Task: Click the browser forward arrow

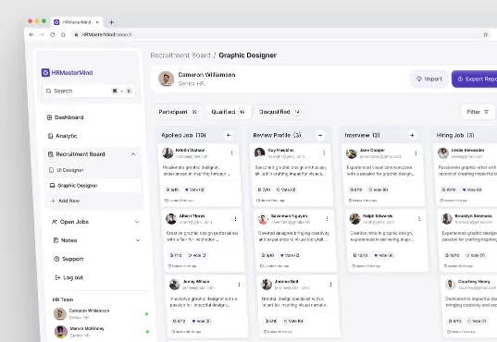Action: (x=42, y=34)
